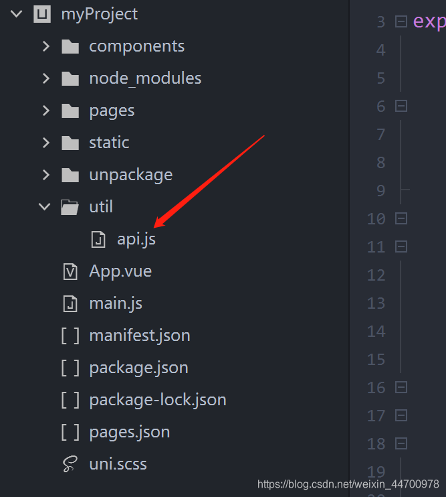
Task: Open the App.vue file
Action: (x=120, y=272)
